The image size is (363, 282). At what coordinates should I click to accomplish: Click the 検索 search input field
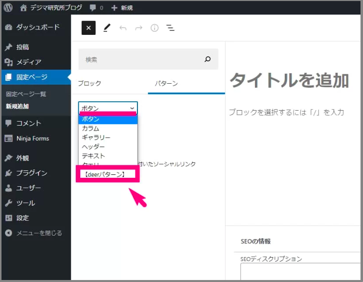click(x=148, y=59)
